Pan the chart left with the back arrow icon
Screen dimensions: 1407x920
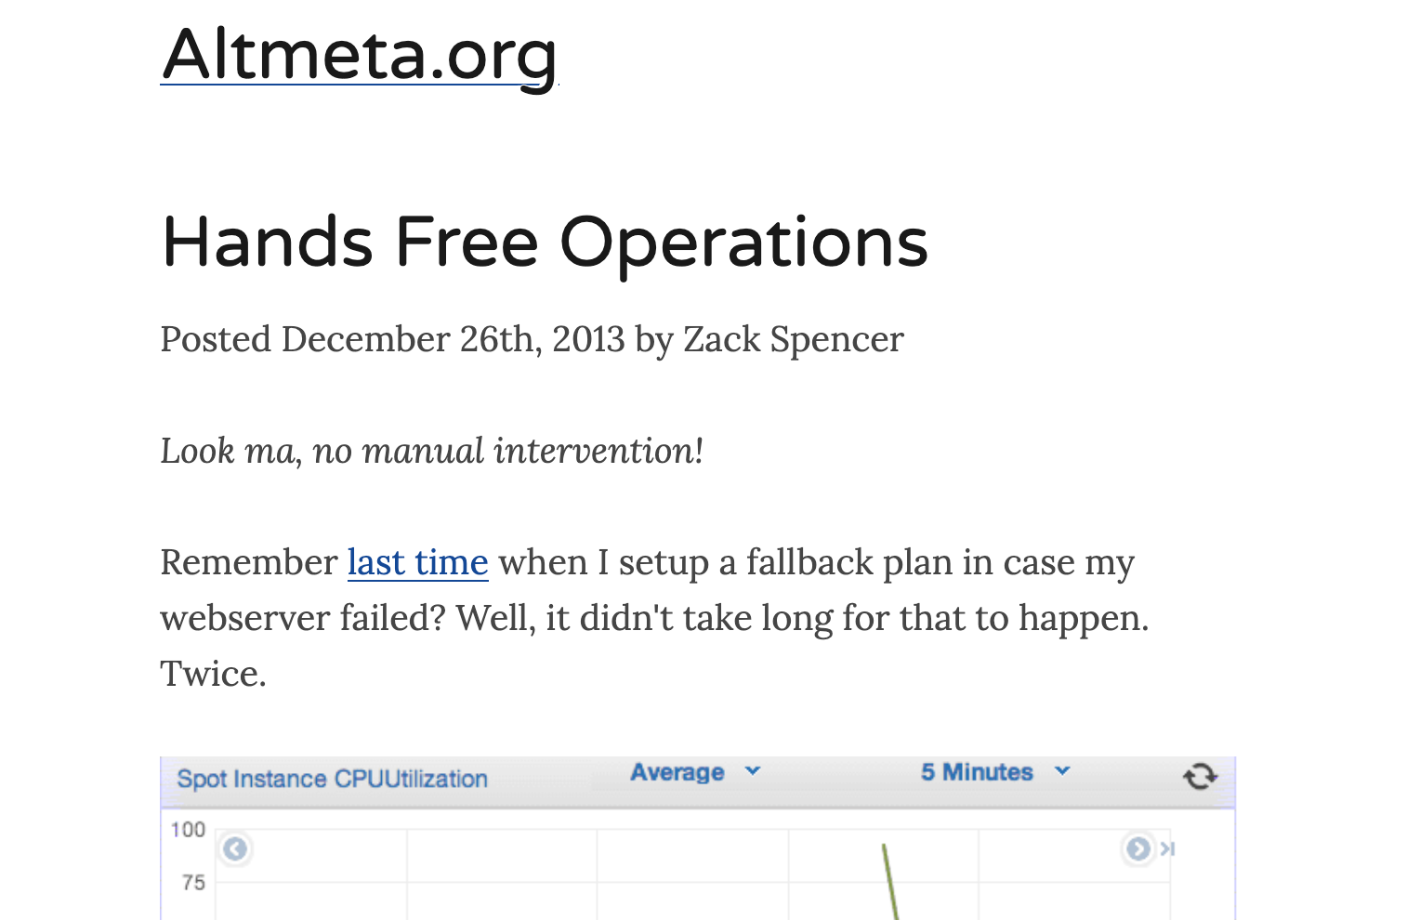point(234,848)
